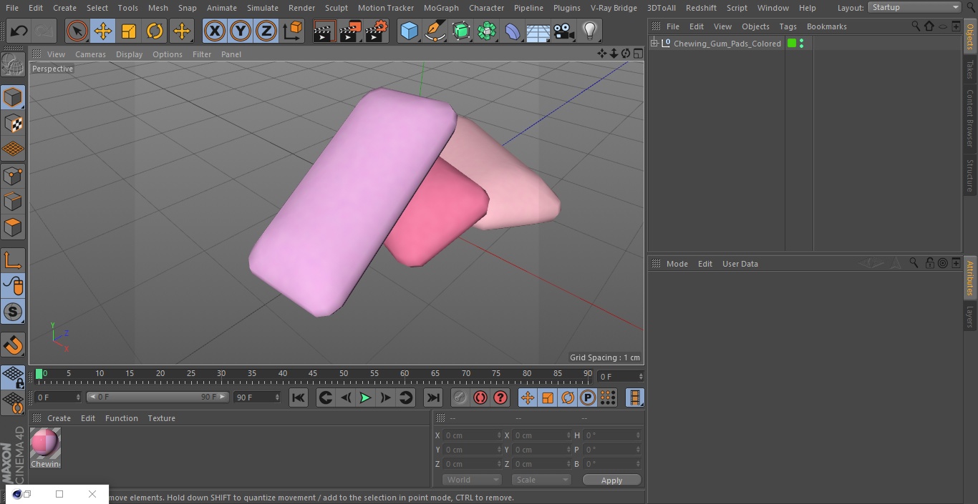Open Material Manager Texture menu

[x=161, y=418]
